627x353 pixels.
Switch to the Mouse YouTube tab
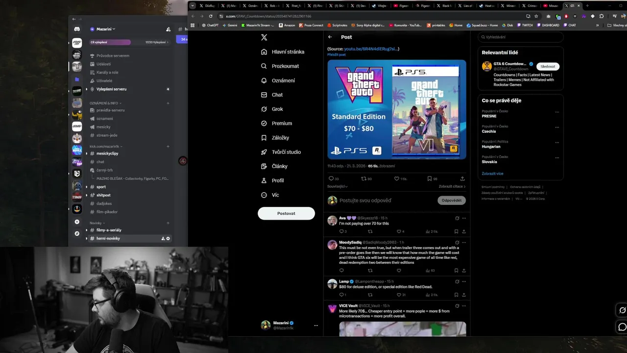[551, 6]
